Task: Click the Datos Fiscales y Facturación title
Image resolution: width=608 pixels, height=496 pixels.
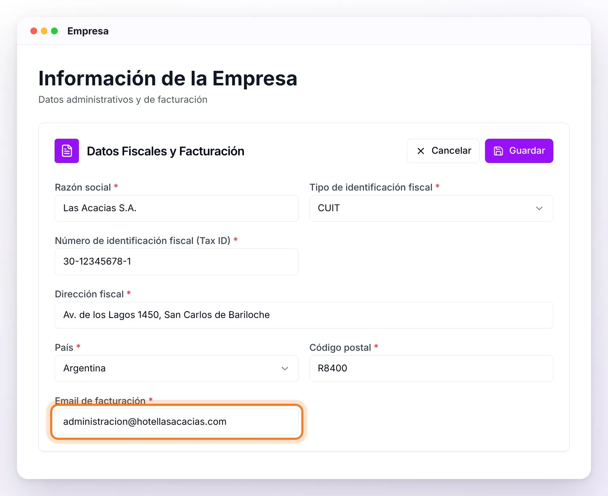Action: click(x=165, y=151)
